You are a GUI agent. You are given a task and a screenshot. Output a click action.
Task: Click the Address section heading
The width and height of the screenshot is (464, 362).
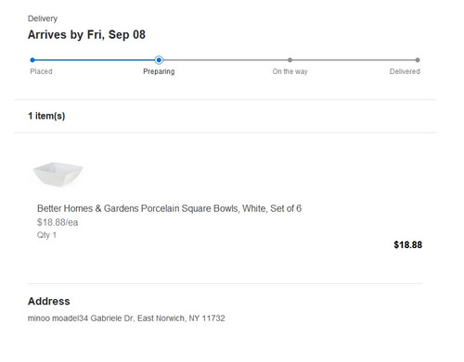(49, 301)
